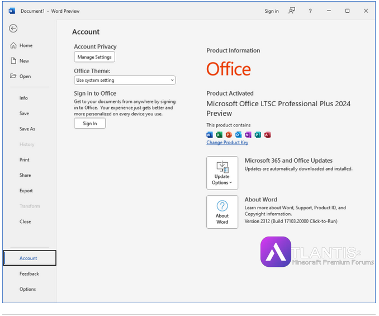Expand the Office Theme dropdown

click(x=125, y=81)
